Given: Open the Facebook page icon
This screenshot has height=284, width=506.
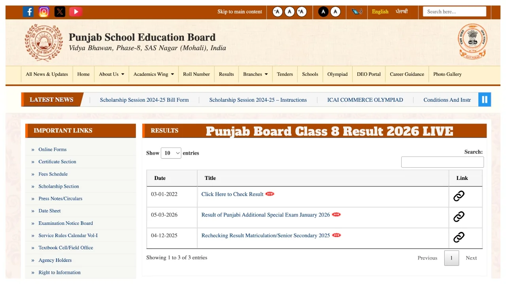Looking at the screenshot, I should 28,12.
